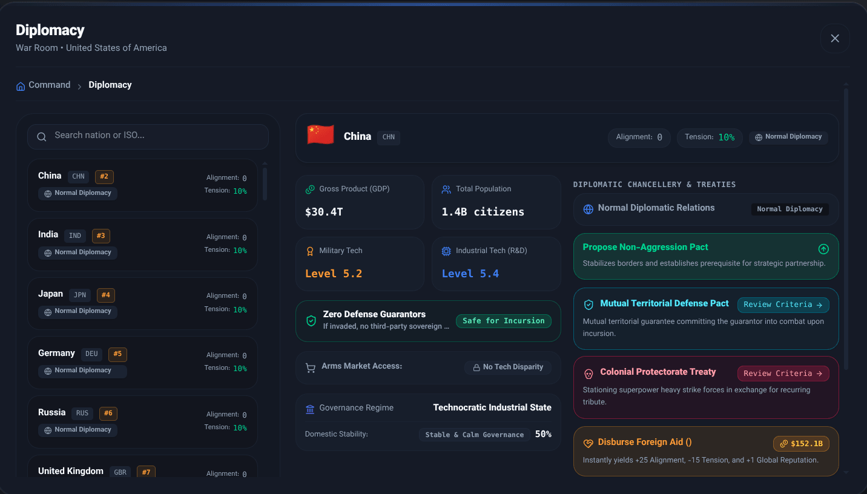Screen dimensions: 867x494
Task: Click the lock icon in No Tech Disparity
Action: tap(476, 367)
